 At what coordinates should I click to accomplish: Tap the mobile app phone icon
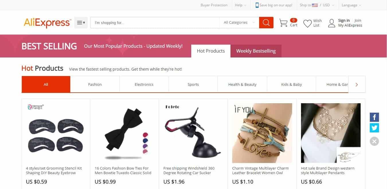coord(257,5)
